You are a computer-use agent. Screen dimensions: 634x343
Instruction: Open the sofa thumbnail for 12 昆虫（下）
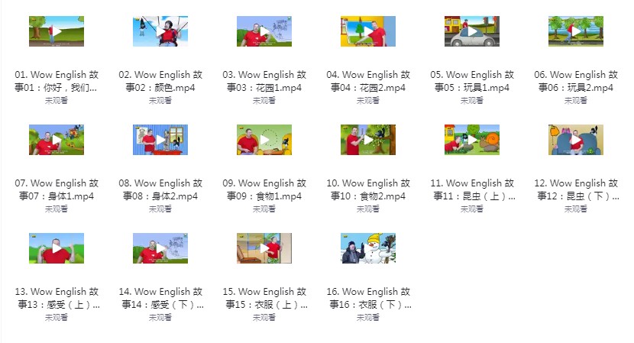pyautogui.click(x=576, y=140)
